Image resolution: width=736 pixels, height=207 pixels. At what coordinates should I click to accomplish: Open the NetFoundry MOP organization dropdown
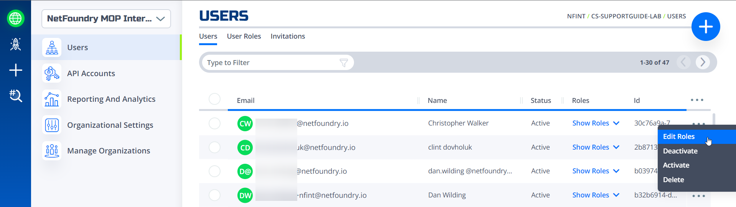tap(106, 19)
